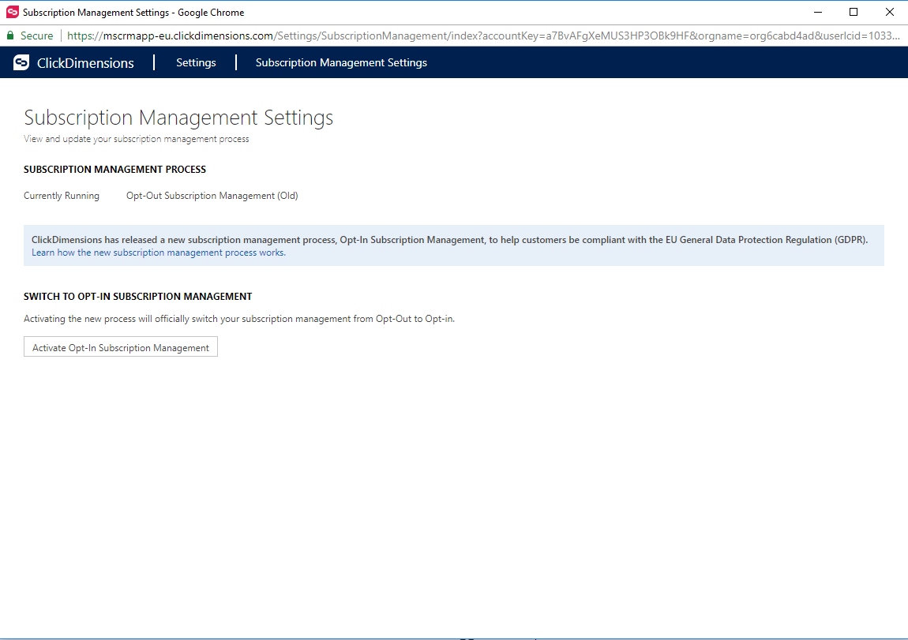Click the 'SUBSCRIPTION MANAGEMENT PROCESS' section heading
This screenshot has width=908, height=640.
point(114,170)
